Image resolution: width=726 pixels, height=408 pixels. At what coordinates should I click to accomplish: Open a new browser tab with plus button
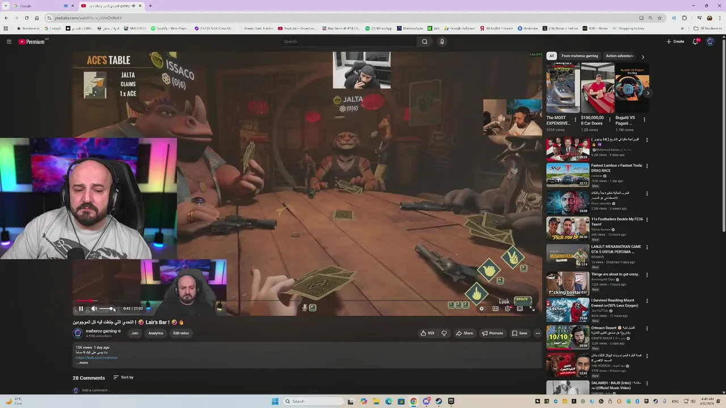point(150,6)
